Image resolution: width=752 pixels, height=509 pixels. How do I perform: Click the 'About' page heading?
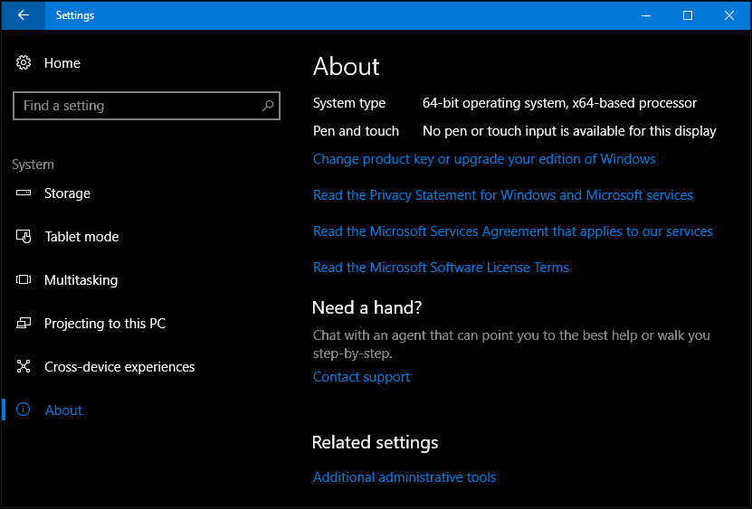[346, 66]
